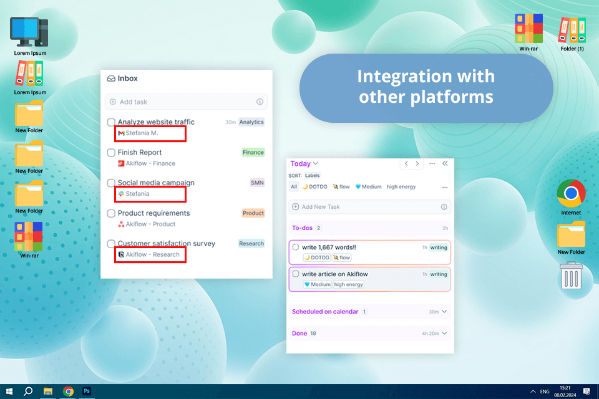
Task: Filter by flow label
Action: pyautogui.click(x=341, y=186)
